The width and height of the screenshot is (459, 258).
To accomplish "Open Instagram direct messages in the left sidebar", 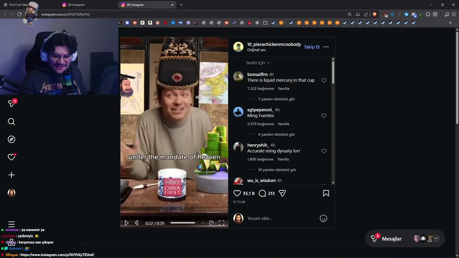I will tap(11, 104).
